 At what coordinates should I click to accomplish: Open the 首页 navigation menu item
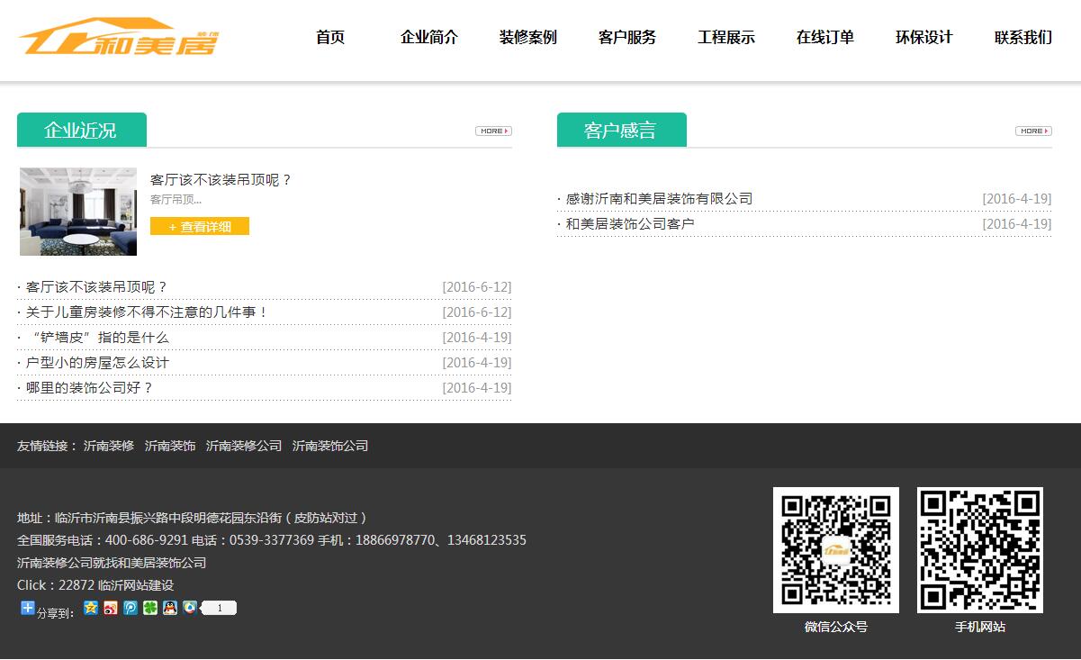(x=330, y=38)
